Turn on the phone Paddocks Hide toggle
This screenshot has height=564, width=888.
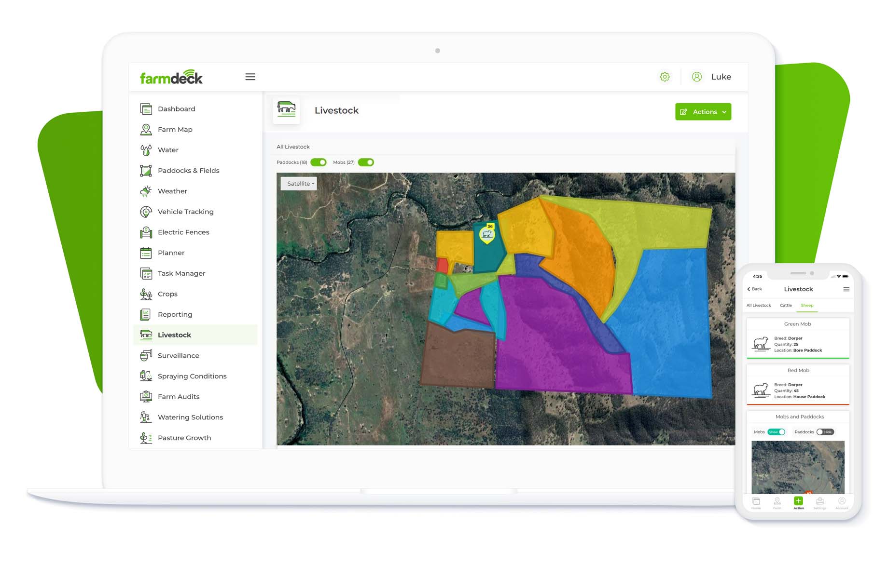[x=825, y=432]
